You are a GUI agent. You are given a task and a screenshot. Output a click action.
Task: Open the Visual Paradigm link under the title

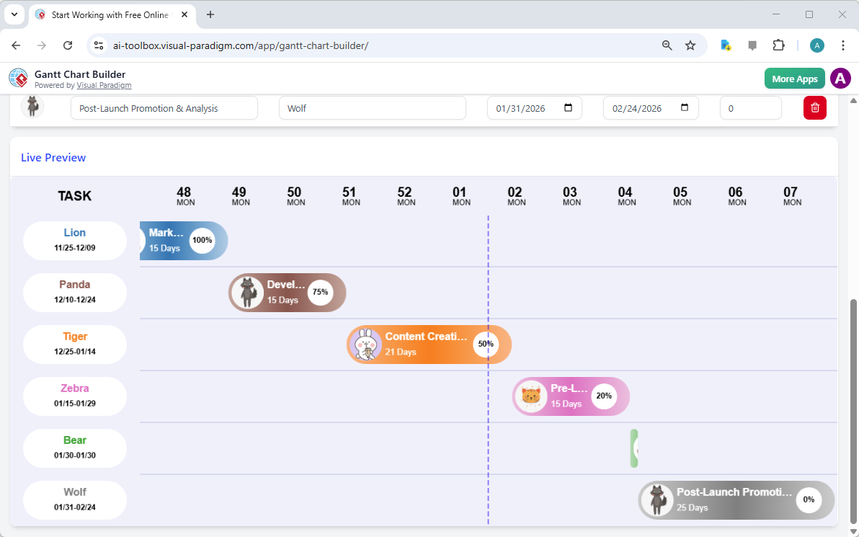click(x=104, y=85)
